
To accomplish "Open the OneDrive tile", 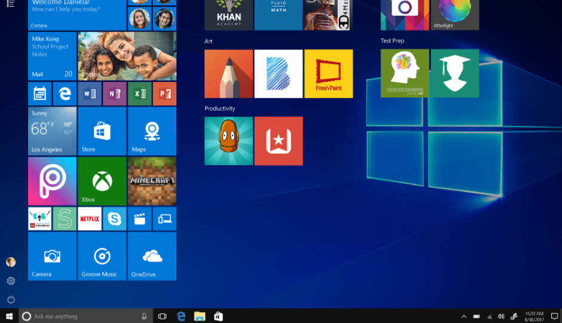I will [152, 256].
